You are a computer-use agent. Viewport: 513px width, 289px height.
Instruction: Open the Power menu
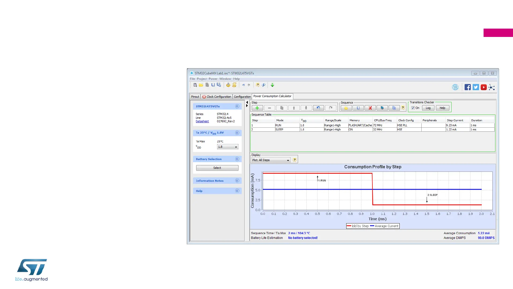213,79
